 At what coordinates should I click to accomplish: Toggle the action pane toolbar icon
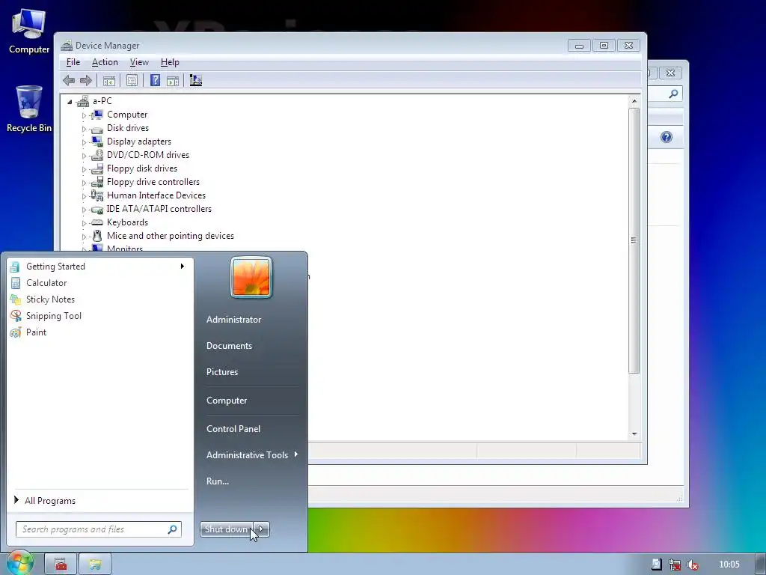[173, 80]
